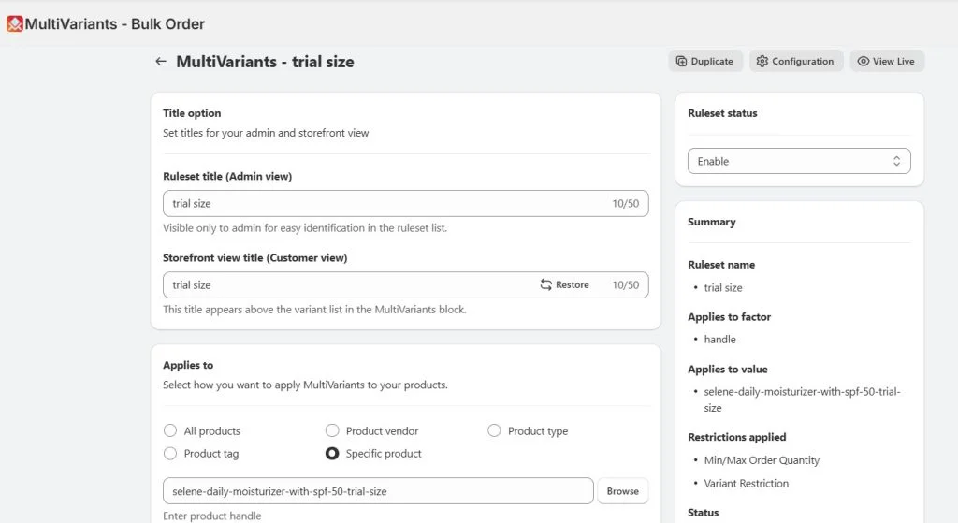Screen dimensions: 958x523
Task: Open the Ruleset status Enable dropdown
Action: coord(799,161)
